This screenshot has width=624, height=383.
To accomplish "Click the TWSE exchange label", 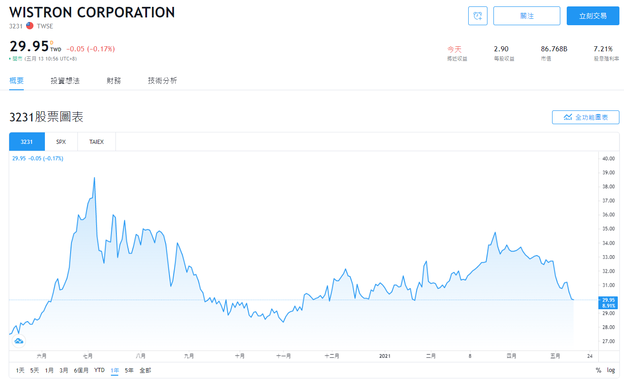I will 45,26.
